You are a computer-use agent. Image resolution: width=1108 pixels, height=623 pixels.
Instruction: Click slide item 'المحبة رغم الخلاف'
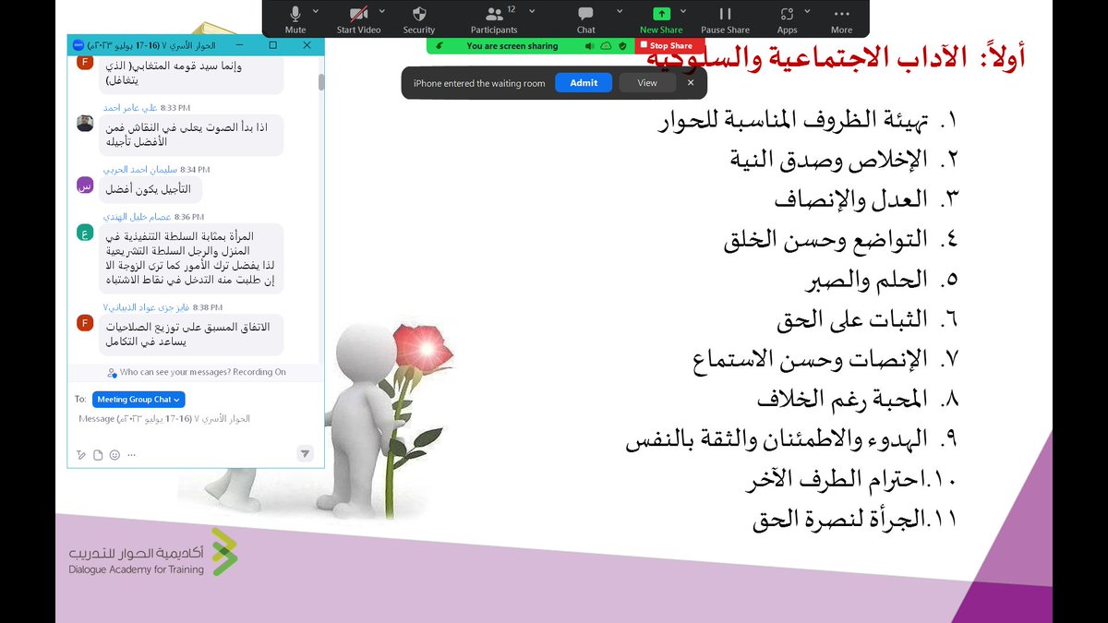tap(840, 400)
